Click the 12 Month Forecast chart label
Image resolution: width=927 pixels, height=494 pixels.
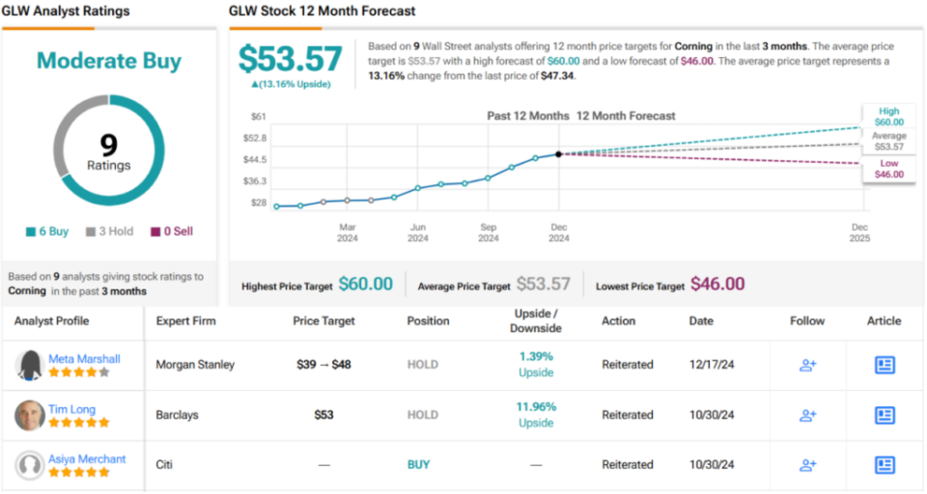(x=626, y=116)
